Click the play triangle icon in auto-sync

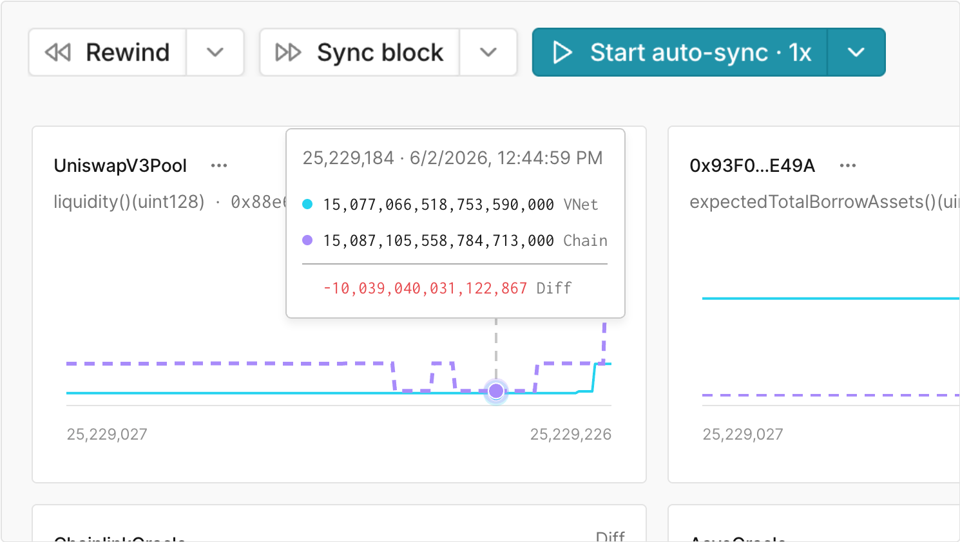click(562, 52)
